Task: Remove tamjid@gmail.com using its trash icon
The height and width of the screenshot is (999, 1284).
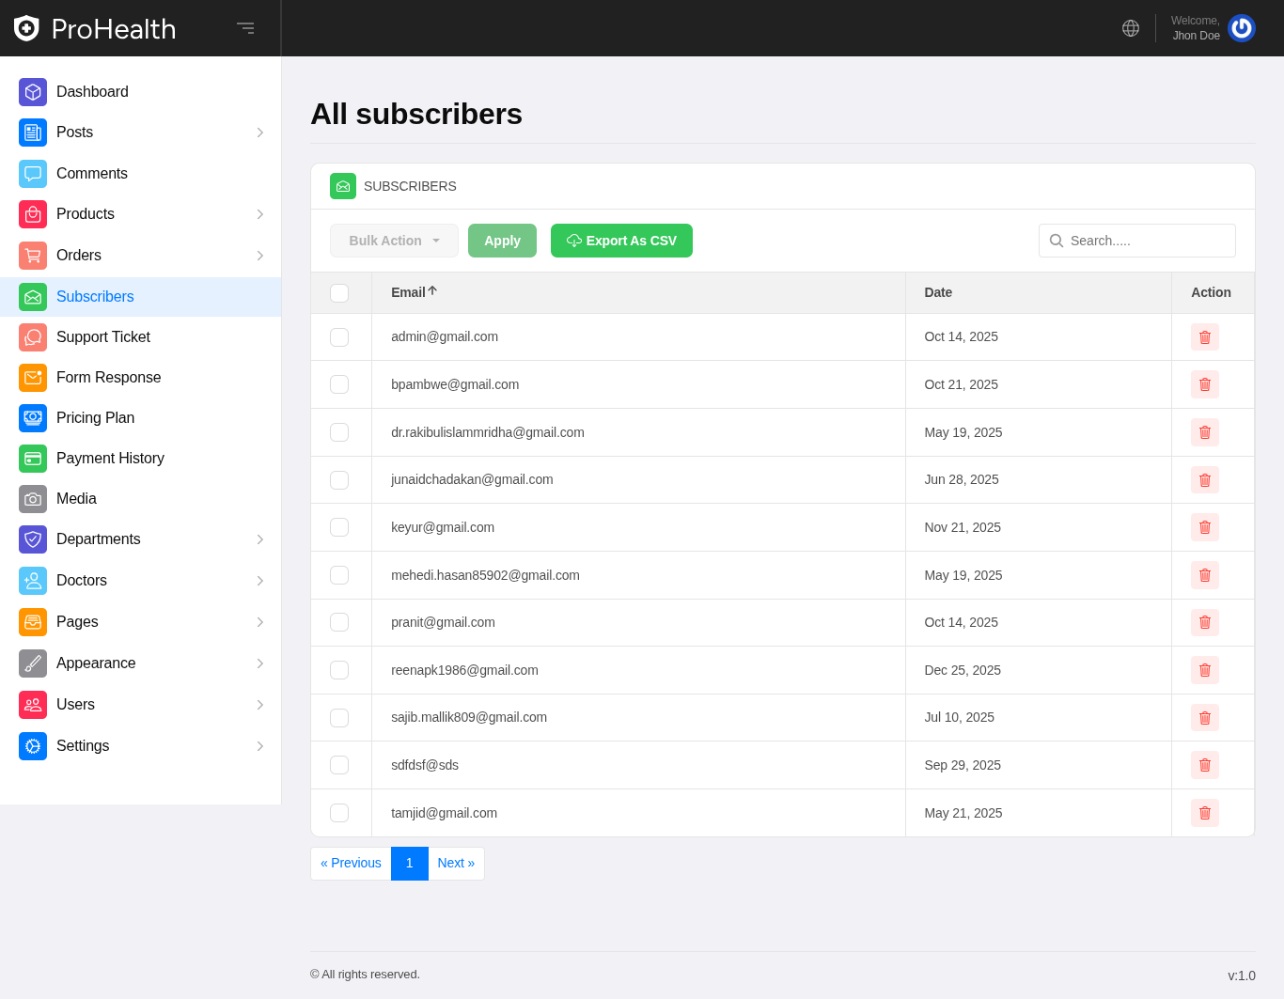Action: [1204, 813]
